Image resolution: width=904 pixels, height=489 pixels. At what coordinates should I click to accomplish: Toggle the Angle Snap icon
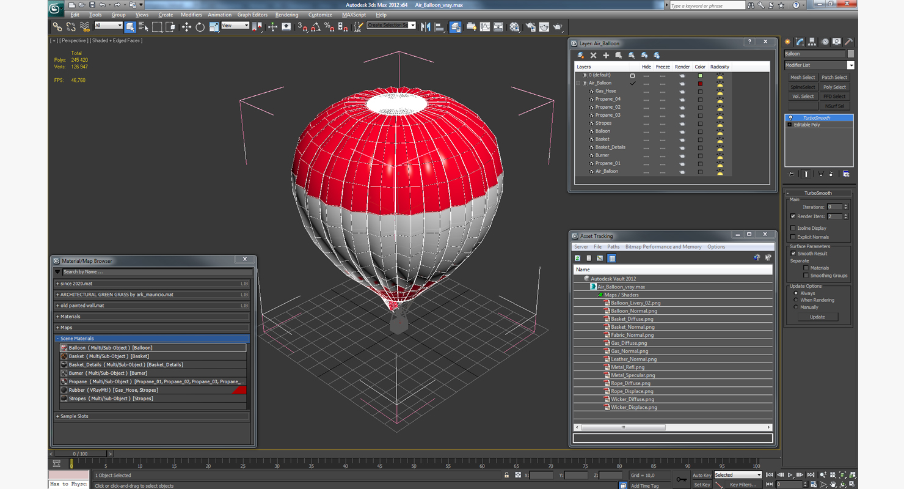point(316,27)
